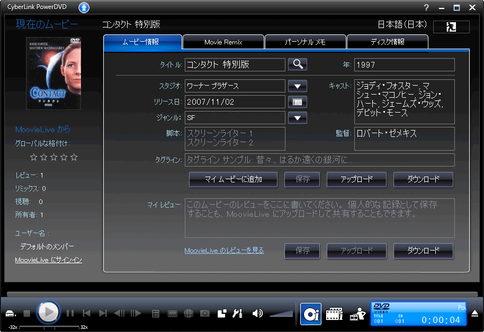Click the title search magnifier icon

pos(297,64)
